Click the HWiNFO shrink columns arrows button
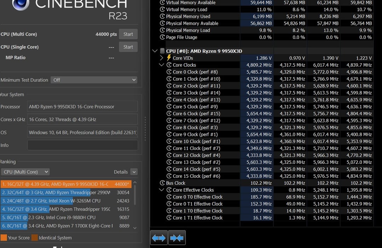 tap(177, 238)
